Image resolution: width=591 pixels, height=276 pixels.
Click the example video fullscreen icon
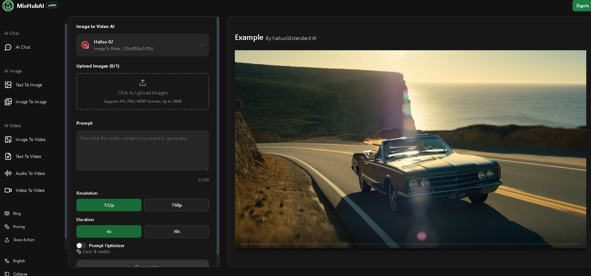(564, 236)
